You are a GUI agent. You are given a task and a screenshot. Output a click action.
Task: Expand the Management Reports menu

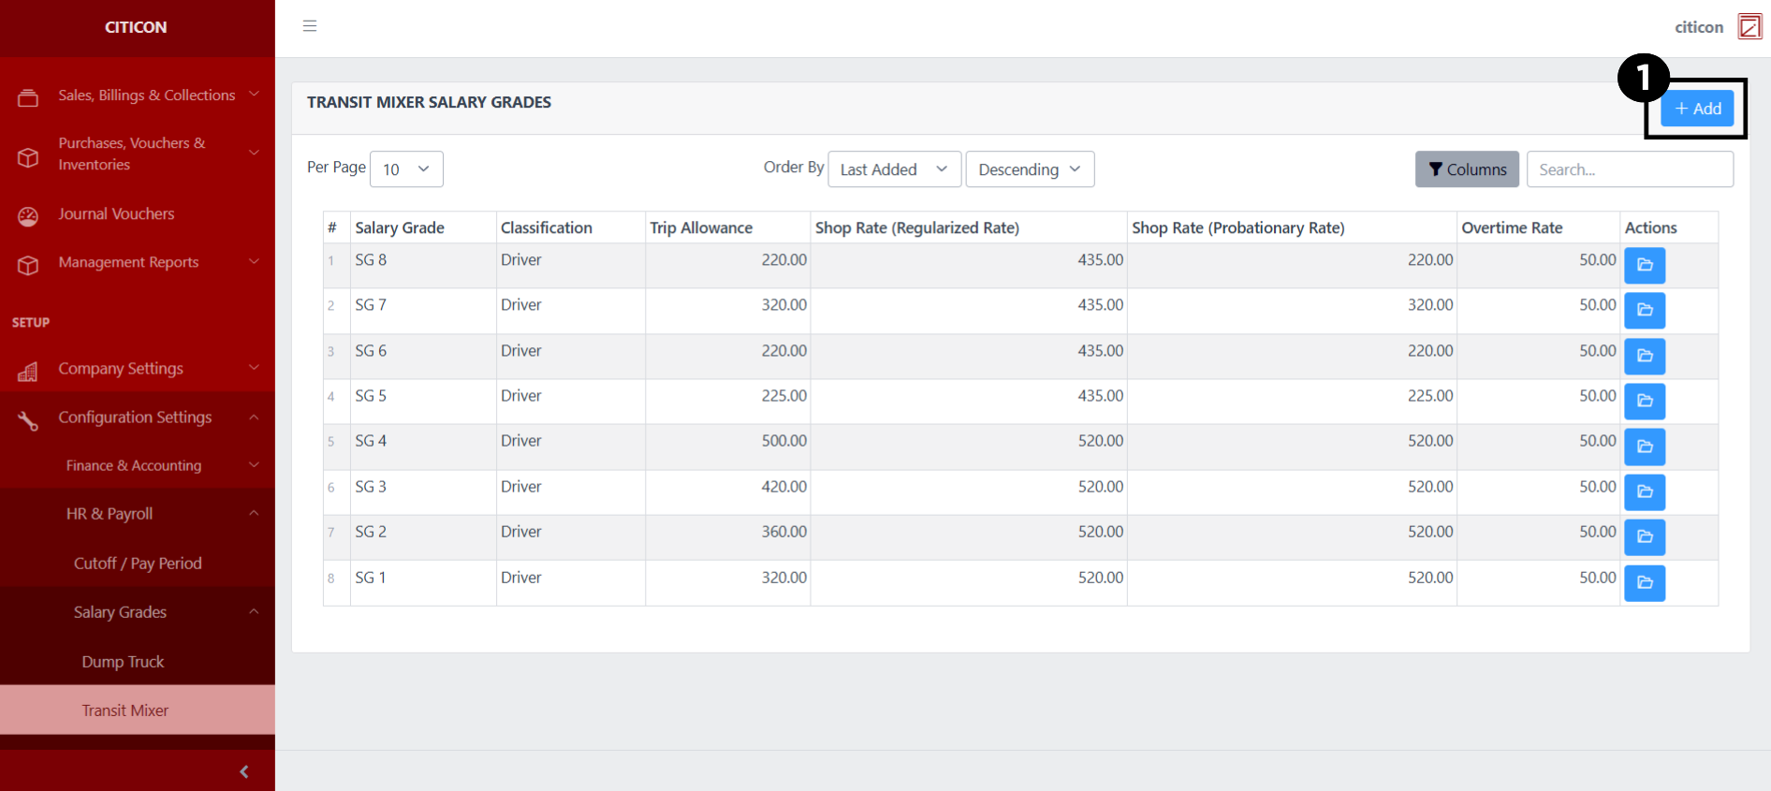pyautogui.click(x=254, y=262)
